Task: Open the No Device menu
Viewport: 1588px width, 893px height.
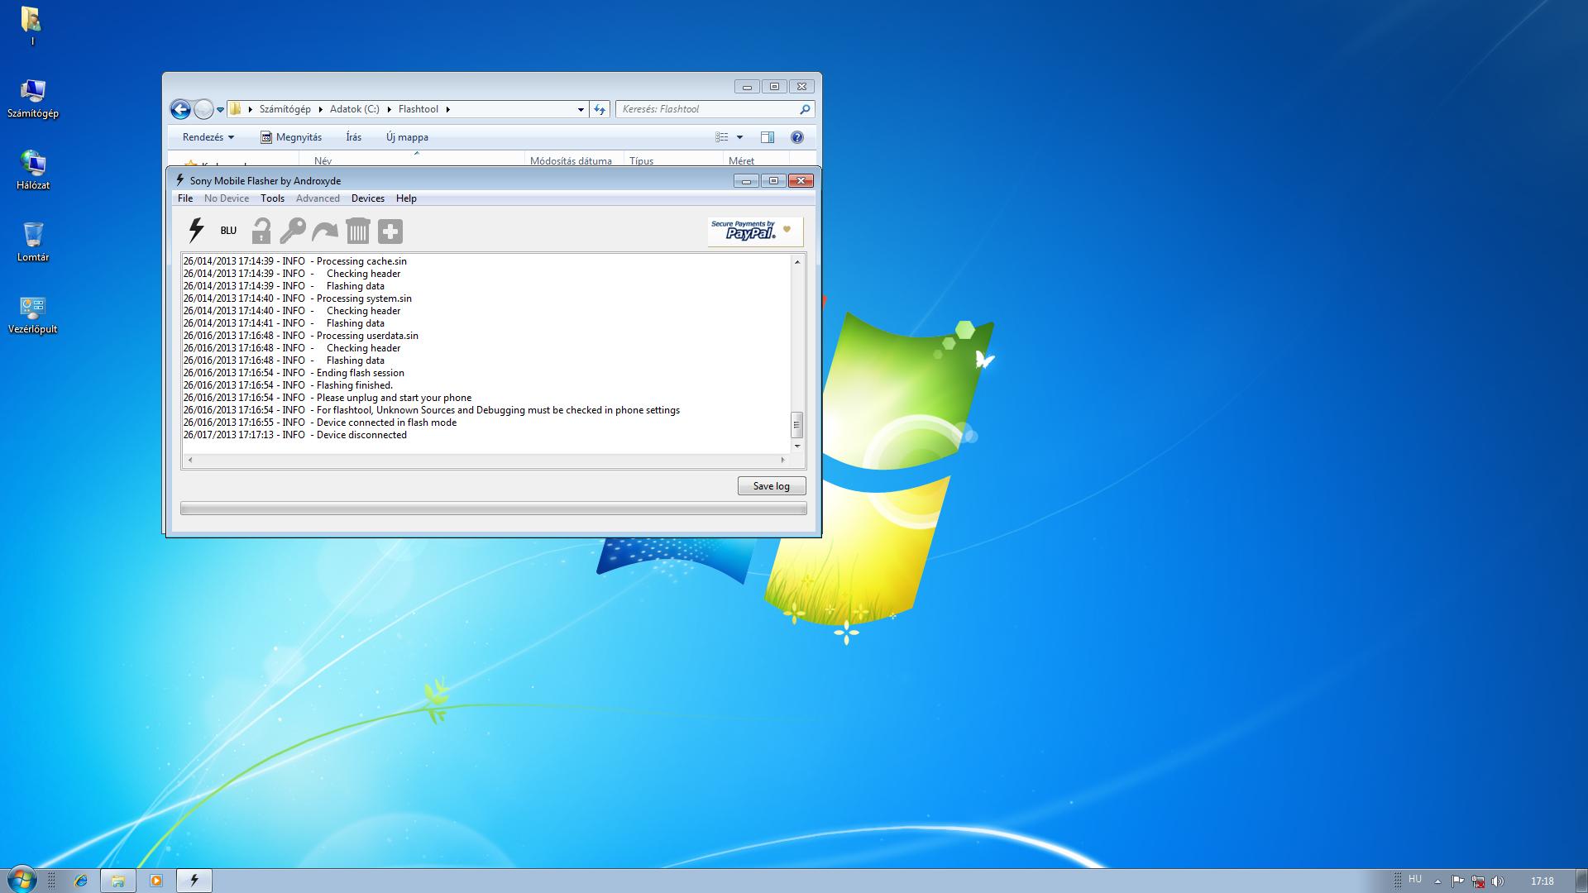Action: coord(227,198)
